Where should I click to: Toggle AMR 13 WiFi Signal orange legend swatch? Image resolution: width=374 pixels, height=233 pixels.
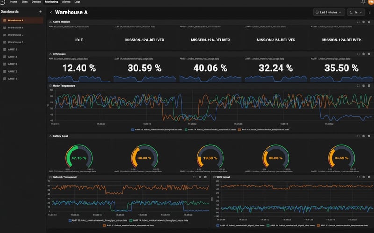[318, 226]
